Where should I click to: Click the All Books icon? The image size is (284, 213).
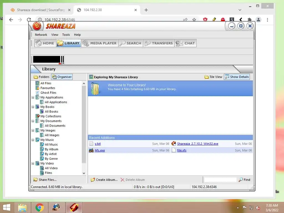coord(42,111)
